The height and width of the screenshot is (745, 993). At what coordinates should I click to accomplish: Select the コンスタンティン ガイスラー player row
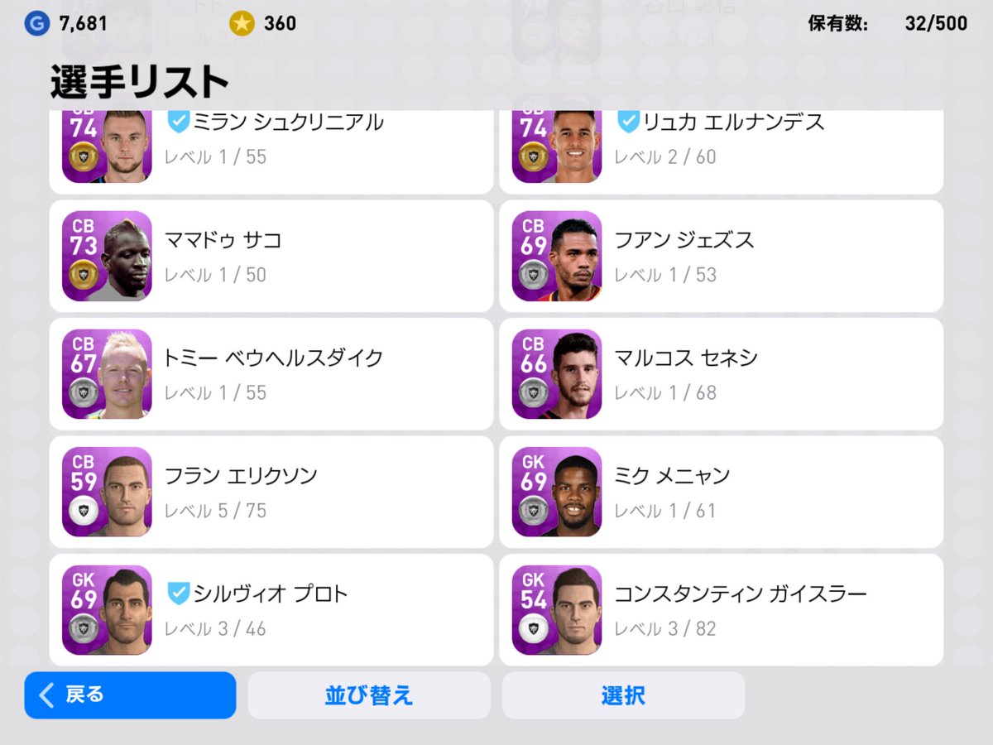click(x=722, y=610)
